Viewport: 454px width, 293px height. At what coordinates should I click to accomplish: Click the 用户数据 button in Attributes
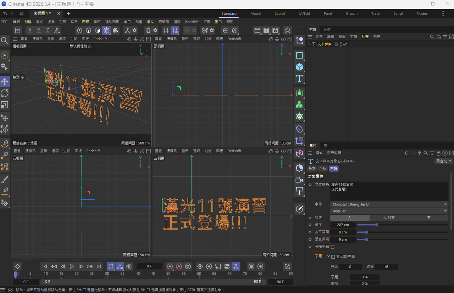tap(334, 153)
